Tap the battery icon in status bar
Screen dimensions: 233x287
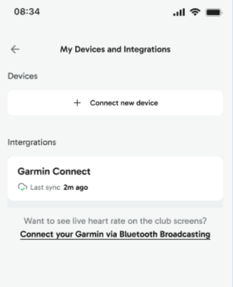coord(214,12)
